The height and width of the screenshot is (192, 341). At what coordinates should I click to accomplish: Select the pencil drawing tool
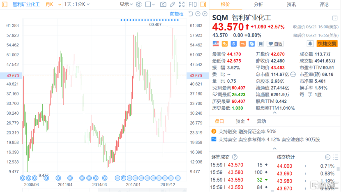[173, 4]
